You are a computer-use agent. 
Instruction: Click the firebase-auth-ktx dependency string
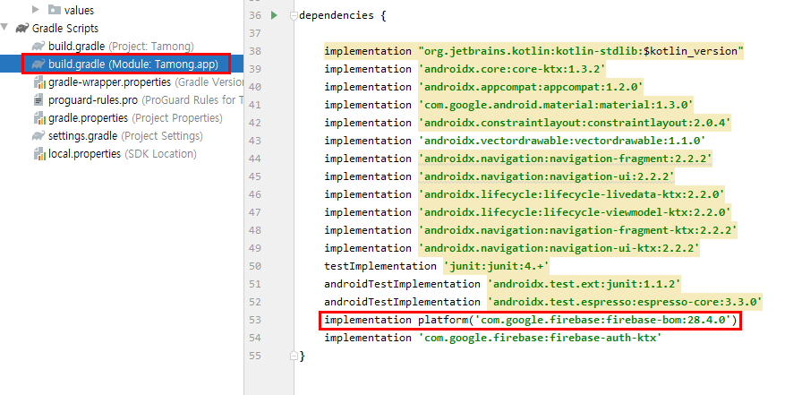[x=540, y=338]
